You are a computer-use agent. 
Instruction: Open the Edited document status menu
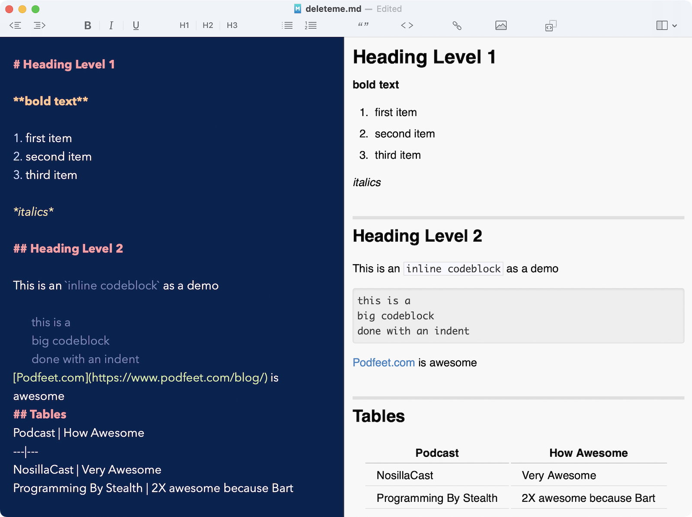click(x=389, y=9)
